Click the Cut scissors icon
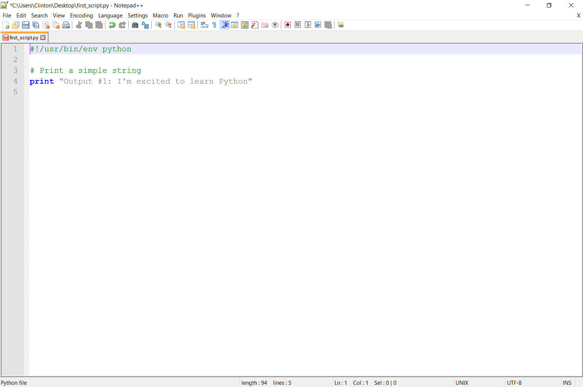Image resolution: width=583 pixels, height=387 pixels. coord(79,25)
